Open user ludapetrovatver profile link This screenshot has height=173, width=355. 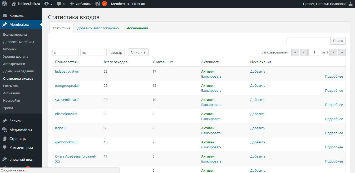[67, 71]
